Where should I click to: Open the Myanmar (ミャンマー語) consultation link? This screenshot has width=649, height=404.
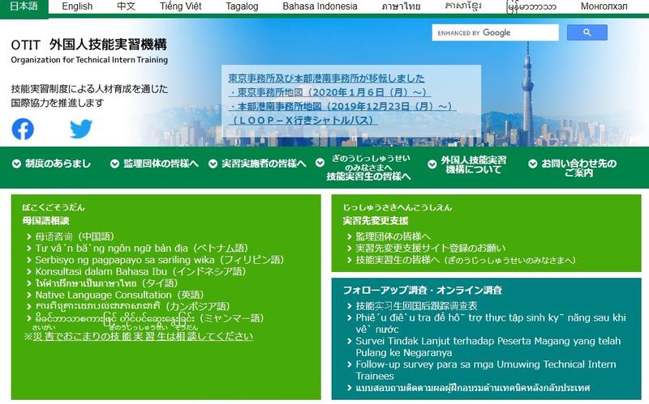[x=149, y=318]
